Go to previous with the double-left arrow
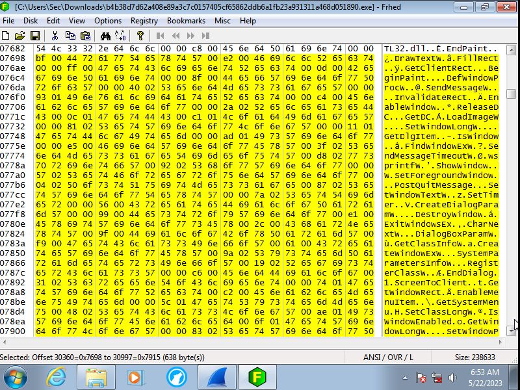The image size is (520, 390). coord(175,36)
